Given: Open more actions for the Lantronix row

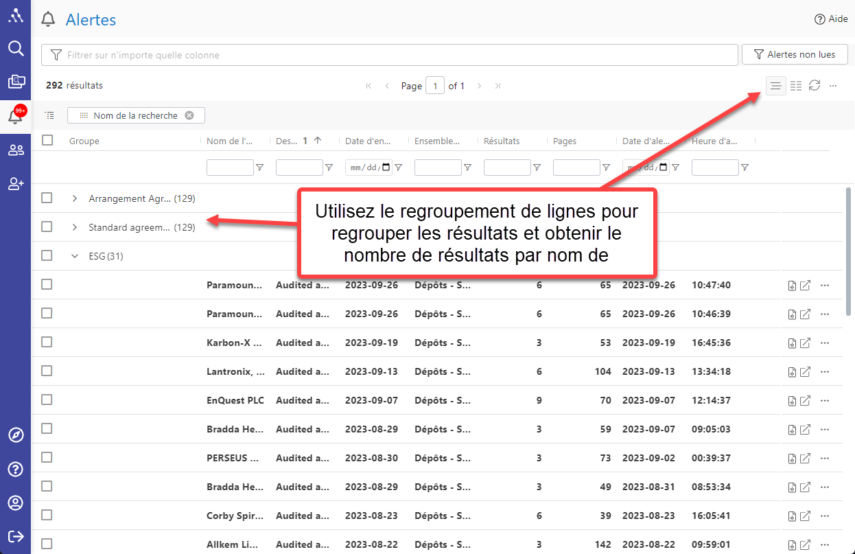Looking at the screenshot, I should (825, 372).
